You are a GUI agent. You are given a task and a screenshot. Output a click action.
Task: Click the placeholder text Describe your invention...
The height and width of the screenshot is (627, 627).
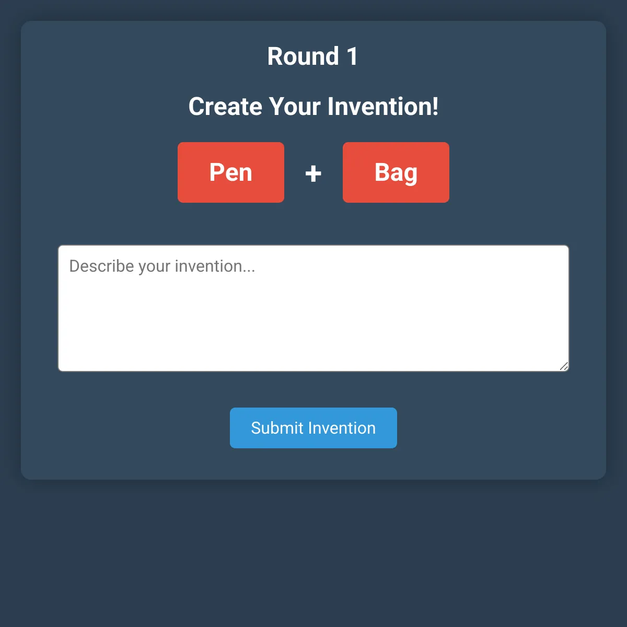pyautogui.click(x=162, y=266)
